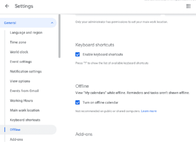
Task: Open the Learn more link
Action: pos(149,111)
